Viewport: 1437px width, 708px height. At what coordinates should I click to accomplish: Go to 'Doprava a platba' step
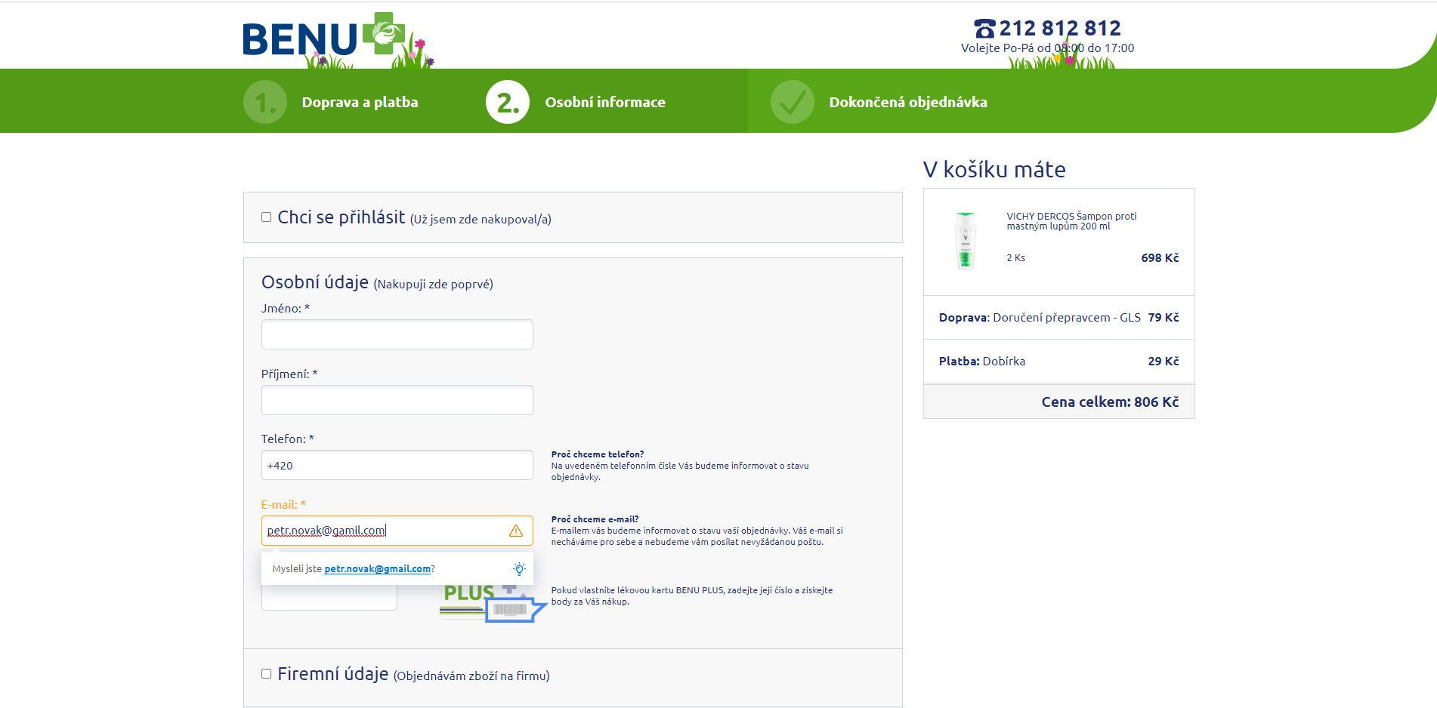pyautogui.click(x=360, y=102)
